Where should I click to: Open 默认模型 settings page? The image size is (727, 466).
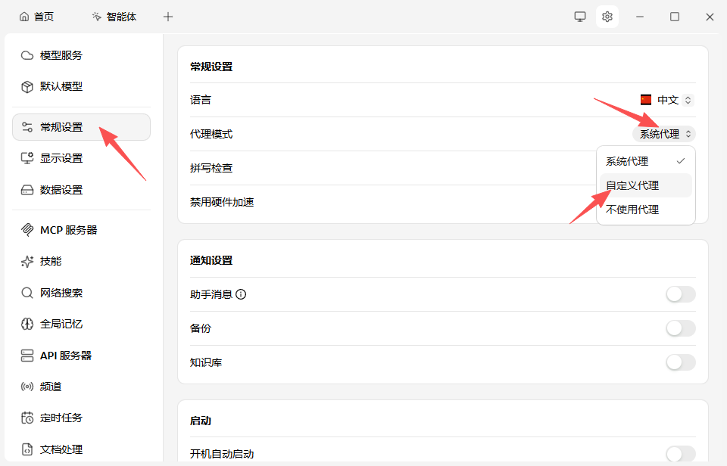[x=81, y=87]
